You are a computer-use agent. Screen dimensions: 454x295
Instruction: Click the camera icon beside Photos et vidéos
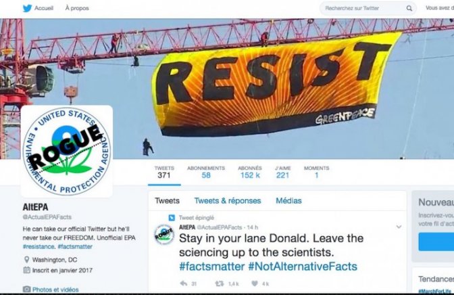tap(26, 289)
